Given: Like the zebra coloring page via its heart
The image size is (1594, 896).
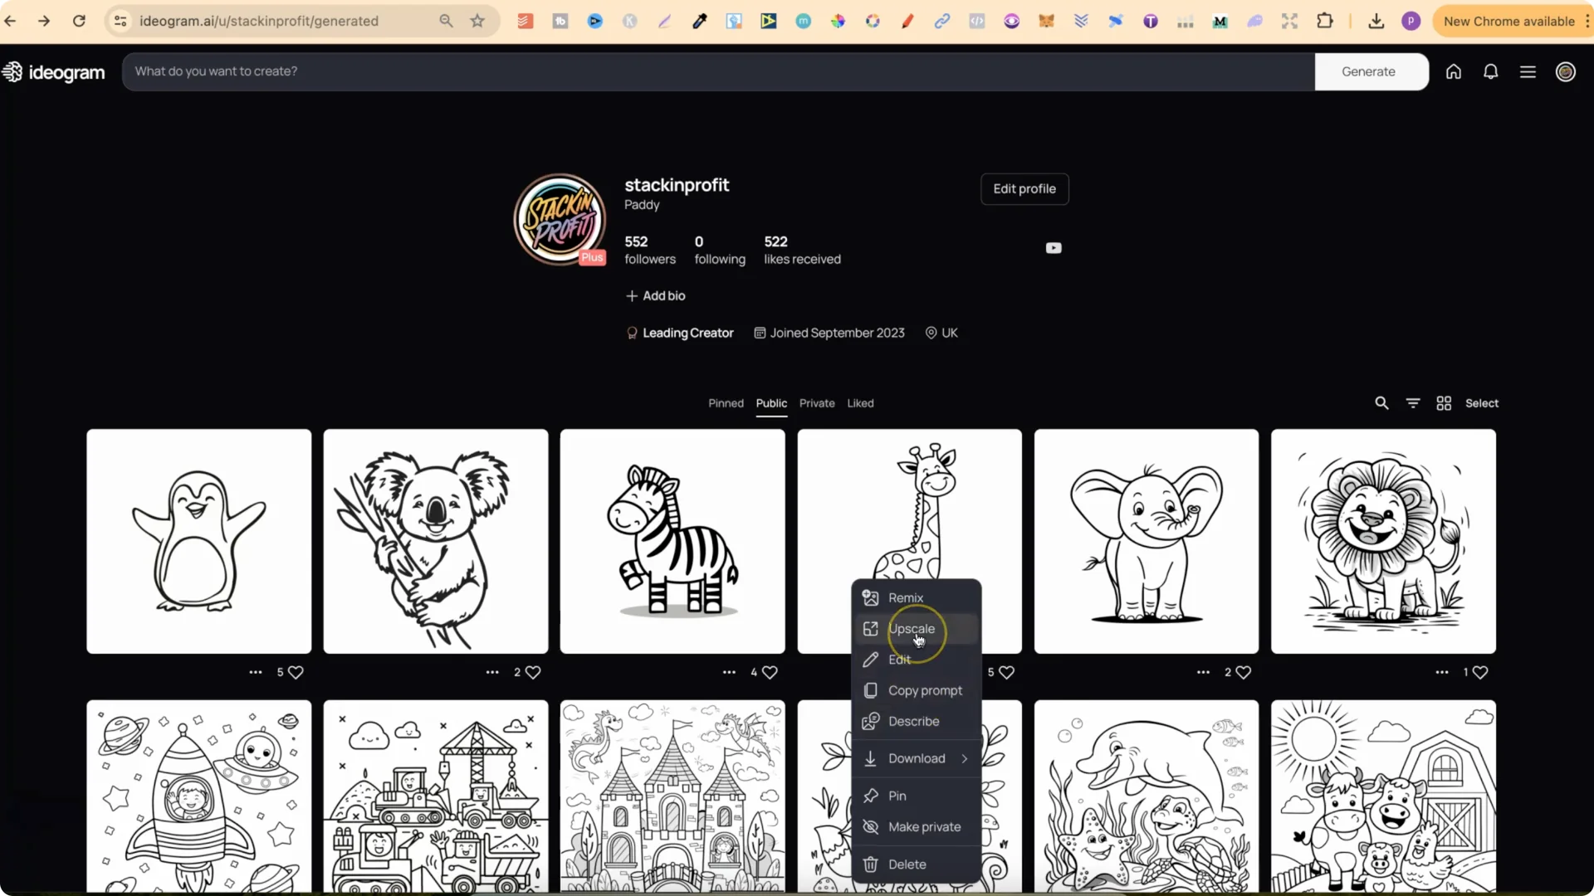Looking at the screenshot, I should click(772, 672).
